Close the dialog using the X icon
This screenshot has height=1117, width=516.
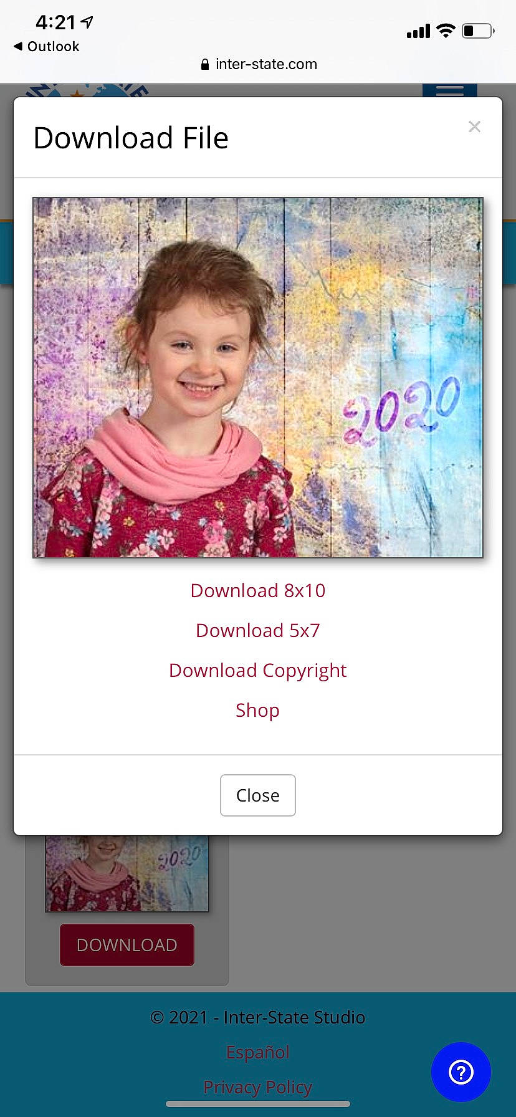[474, 127]
